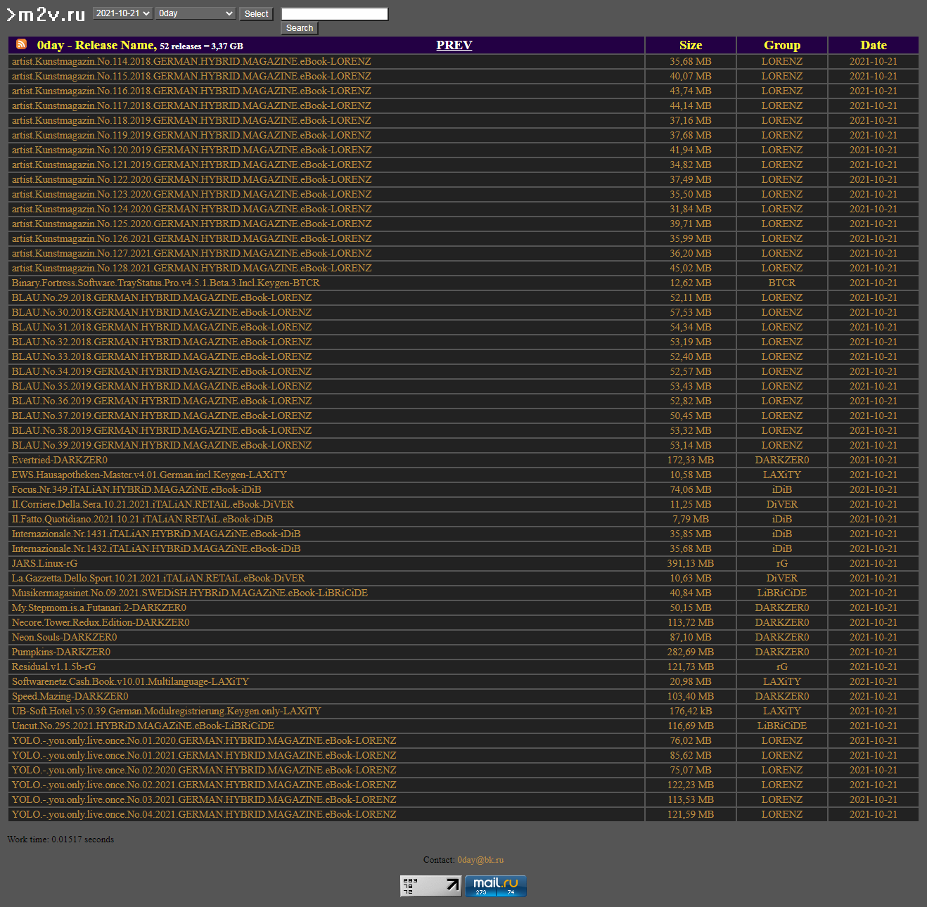This screenshot has width=927, height=907.
Task: Click the Date column header
Action: tap(874, 45)
